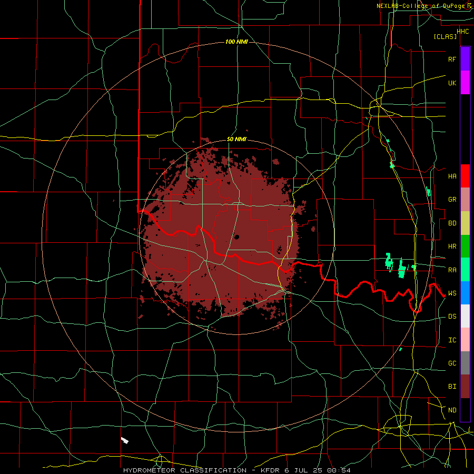Click the brown BI biological swatch
Viewport: 474px width, 474px height.
point(465,387)
